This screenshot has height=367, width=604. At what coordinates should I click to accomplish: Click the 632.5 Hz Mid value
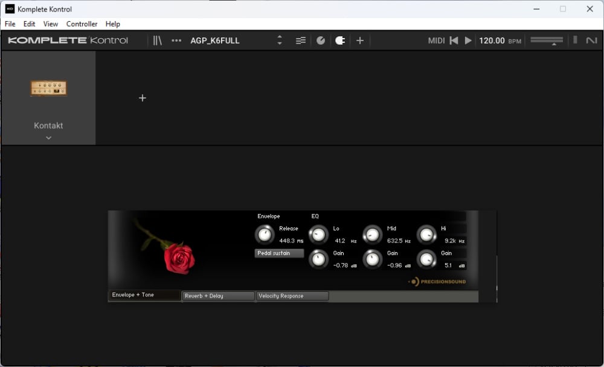pyautogui.click(x=399, y=241)
